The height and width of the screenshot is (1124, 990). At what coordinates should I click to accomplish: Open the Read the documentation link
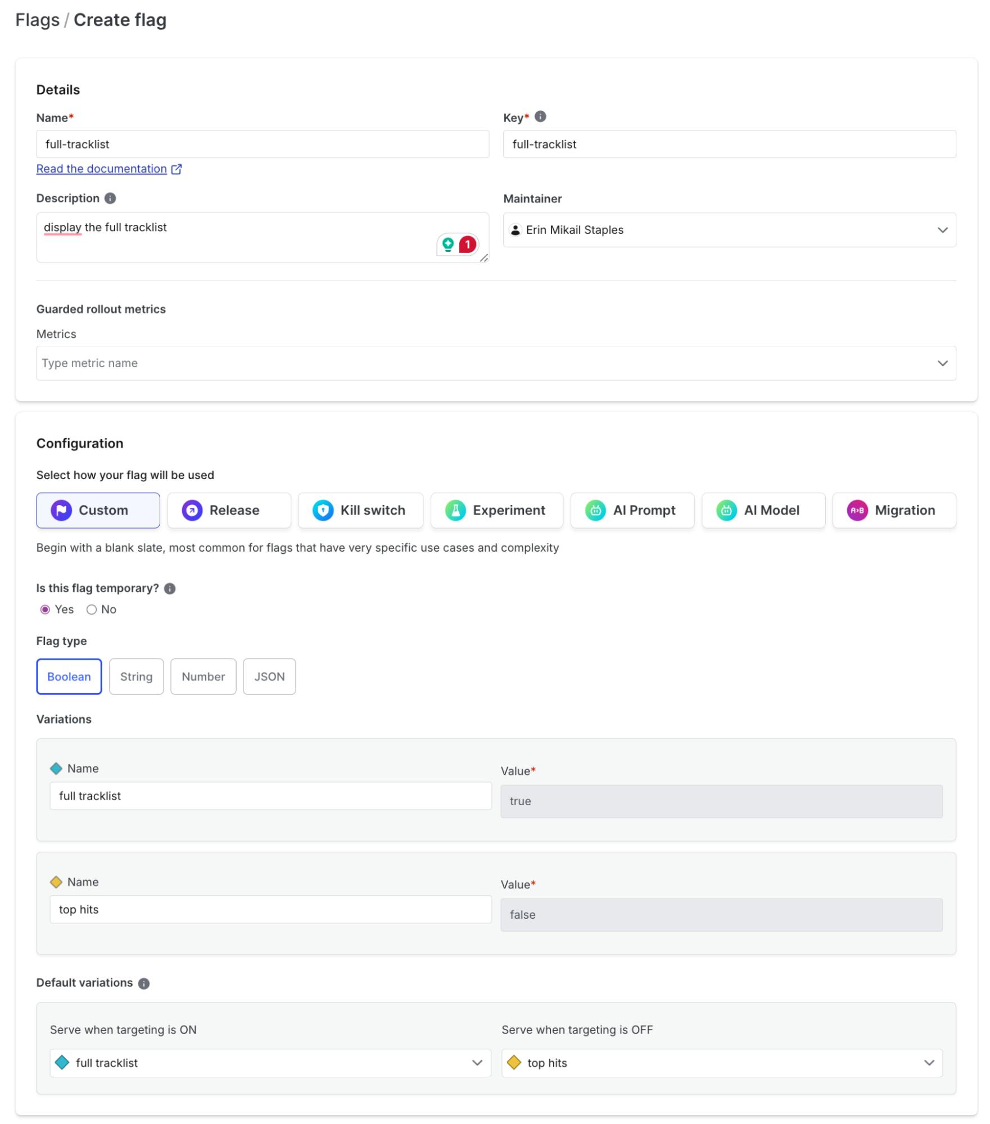(x=102, y=169)
